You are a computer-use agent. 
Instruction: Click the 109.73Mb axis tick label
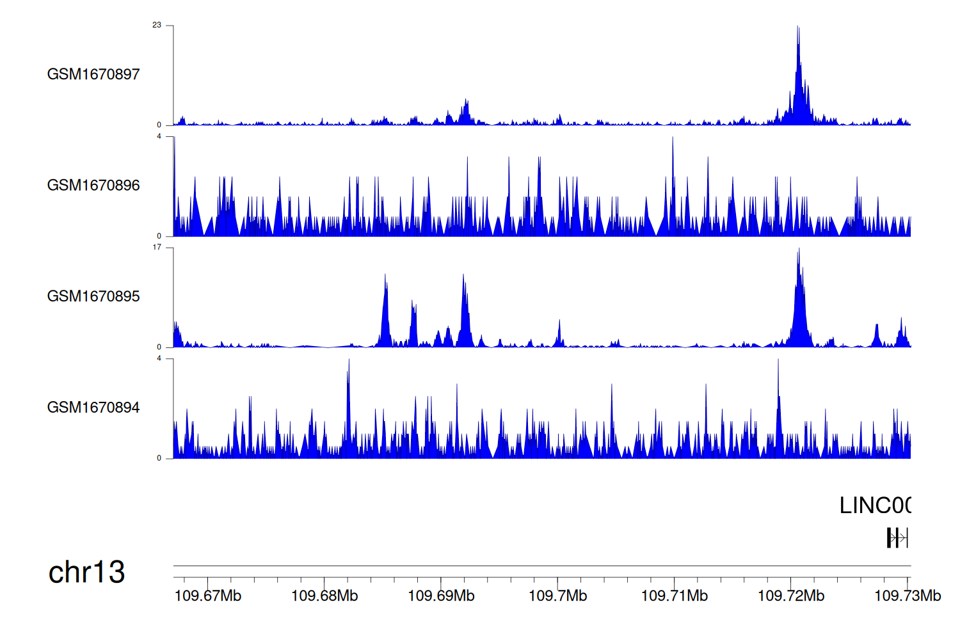click(x=908, y=596)
